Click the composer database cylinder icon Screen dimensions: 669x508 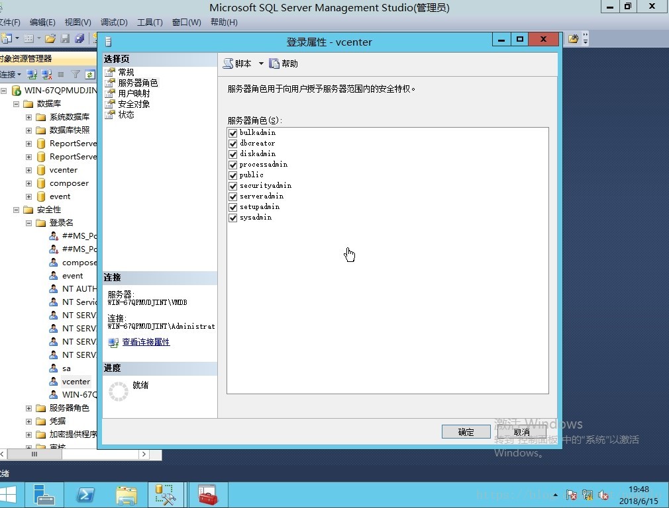pyautogui.click(x=41, y=183)
